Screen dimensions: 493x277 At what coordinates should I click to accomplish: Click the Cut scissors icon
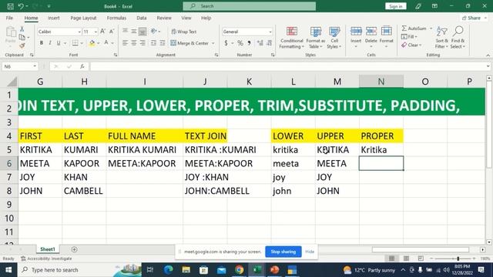click(x=22, y=29)
